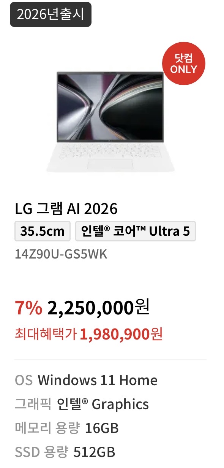The image size is (224, 468).
Task: Click the model number 14Z90U-GS5WK
Action: click(61, 254)
